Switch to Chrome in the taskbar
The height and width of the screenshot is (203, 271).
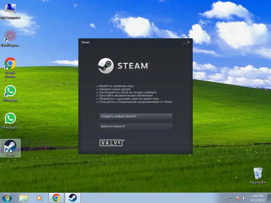(56, 198)
